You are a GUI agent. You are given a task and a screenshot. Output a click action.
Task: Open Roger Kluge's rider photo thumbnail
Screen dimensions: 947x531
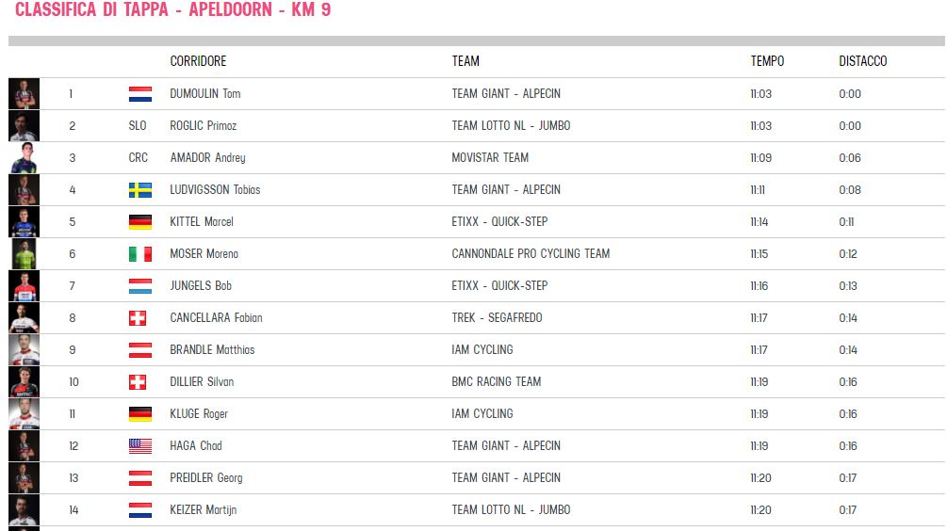[24, 414]
